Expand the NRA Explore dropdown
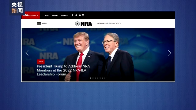The image size is (196, 110). click(31, 15)
